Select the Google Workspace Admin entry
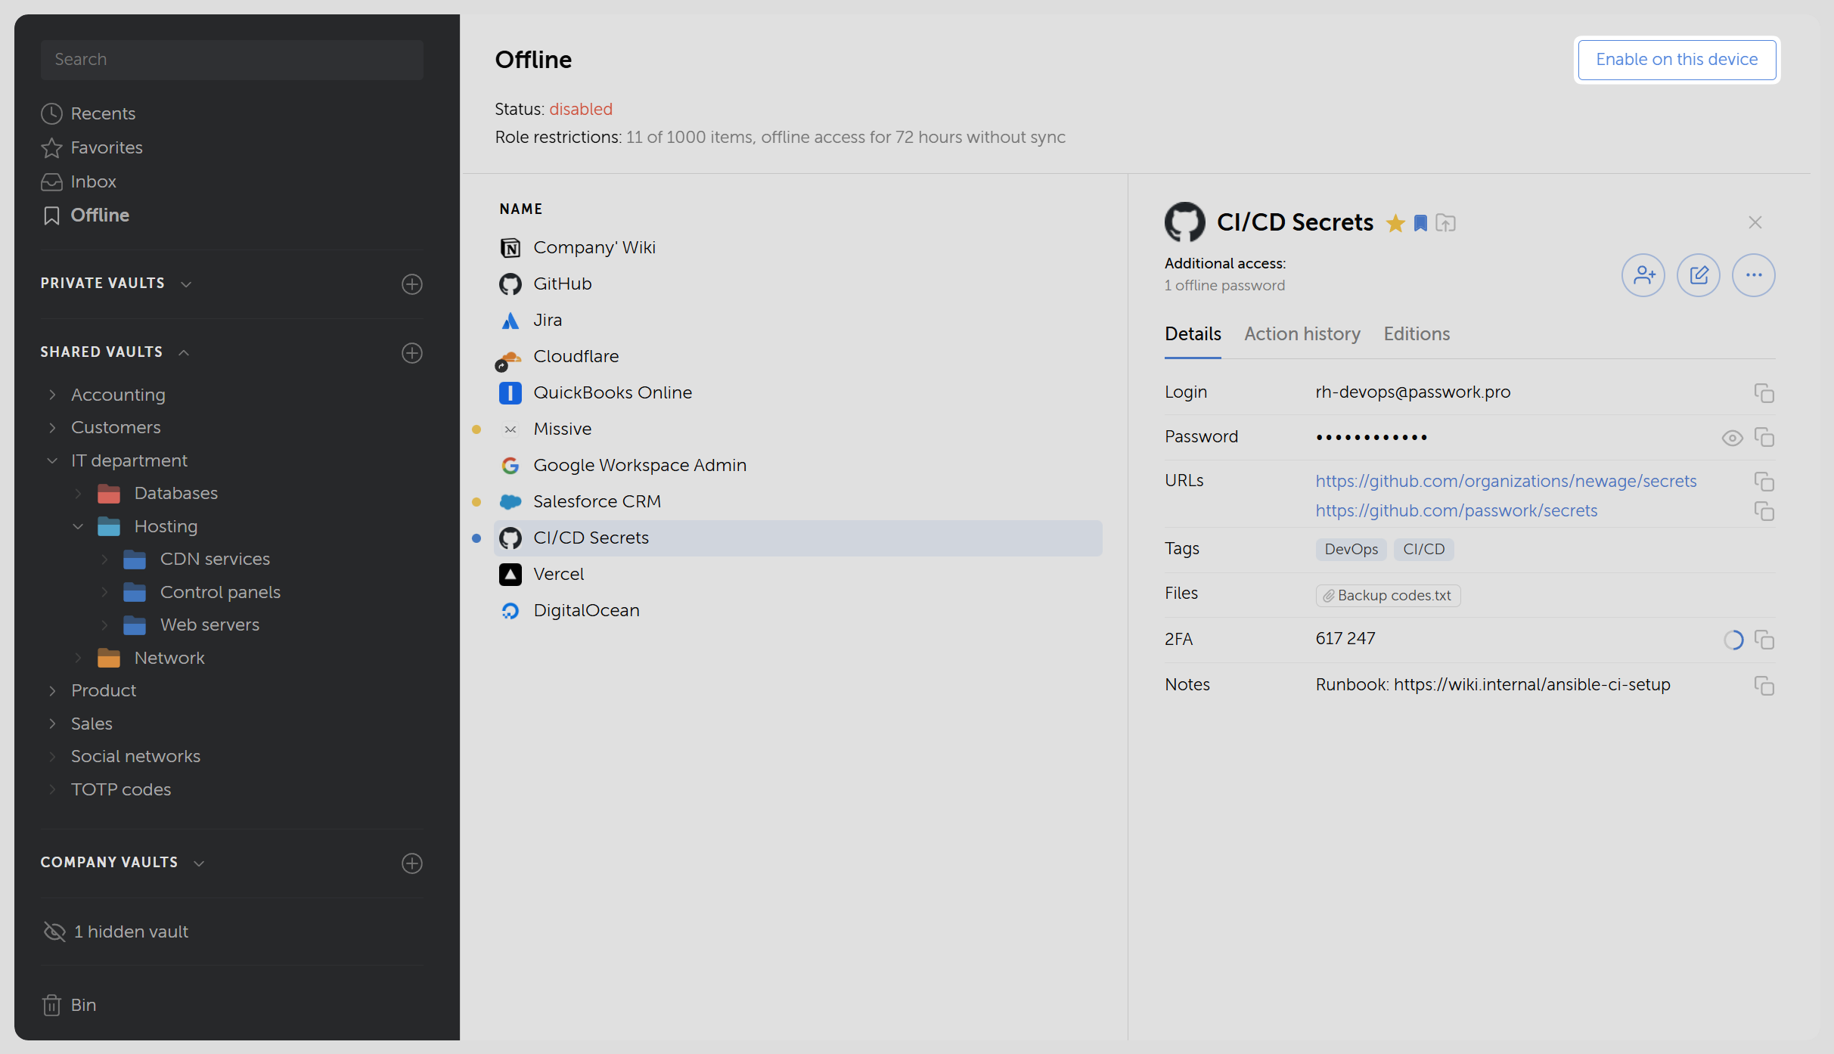 (798, 465)
